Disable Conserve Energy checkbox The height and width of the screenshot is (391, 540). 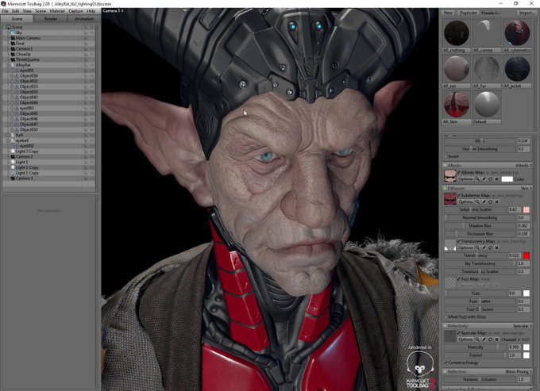point(446,362)
